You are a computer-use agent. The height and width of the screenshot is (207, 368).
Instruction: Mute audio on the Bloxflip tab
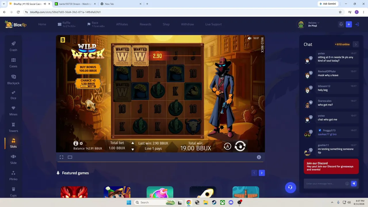(x=45, y=4)
